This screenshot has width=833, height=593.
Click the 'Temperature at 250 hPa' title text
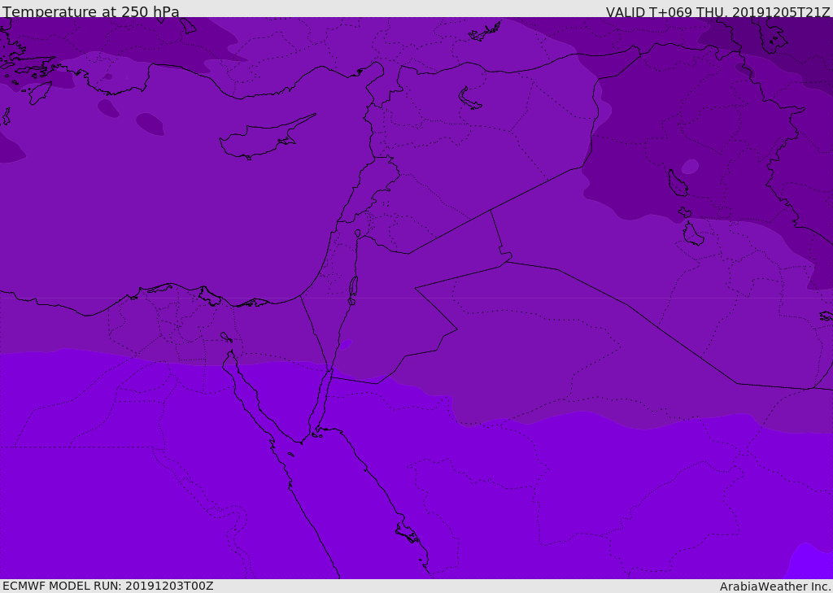coord(91,11)
